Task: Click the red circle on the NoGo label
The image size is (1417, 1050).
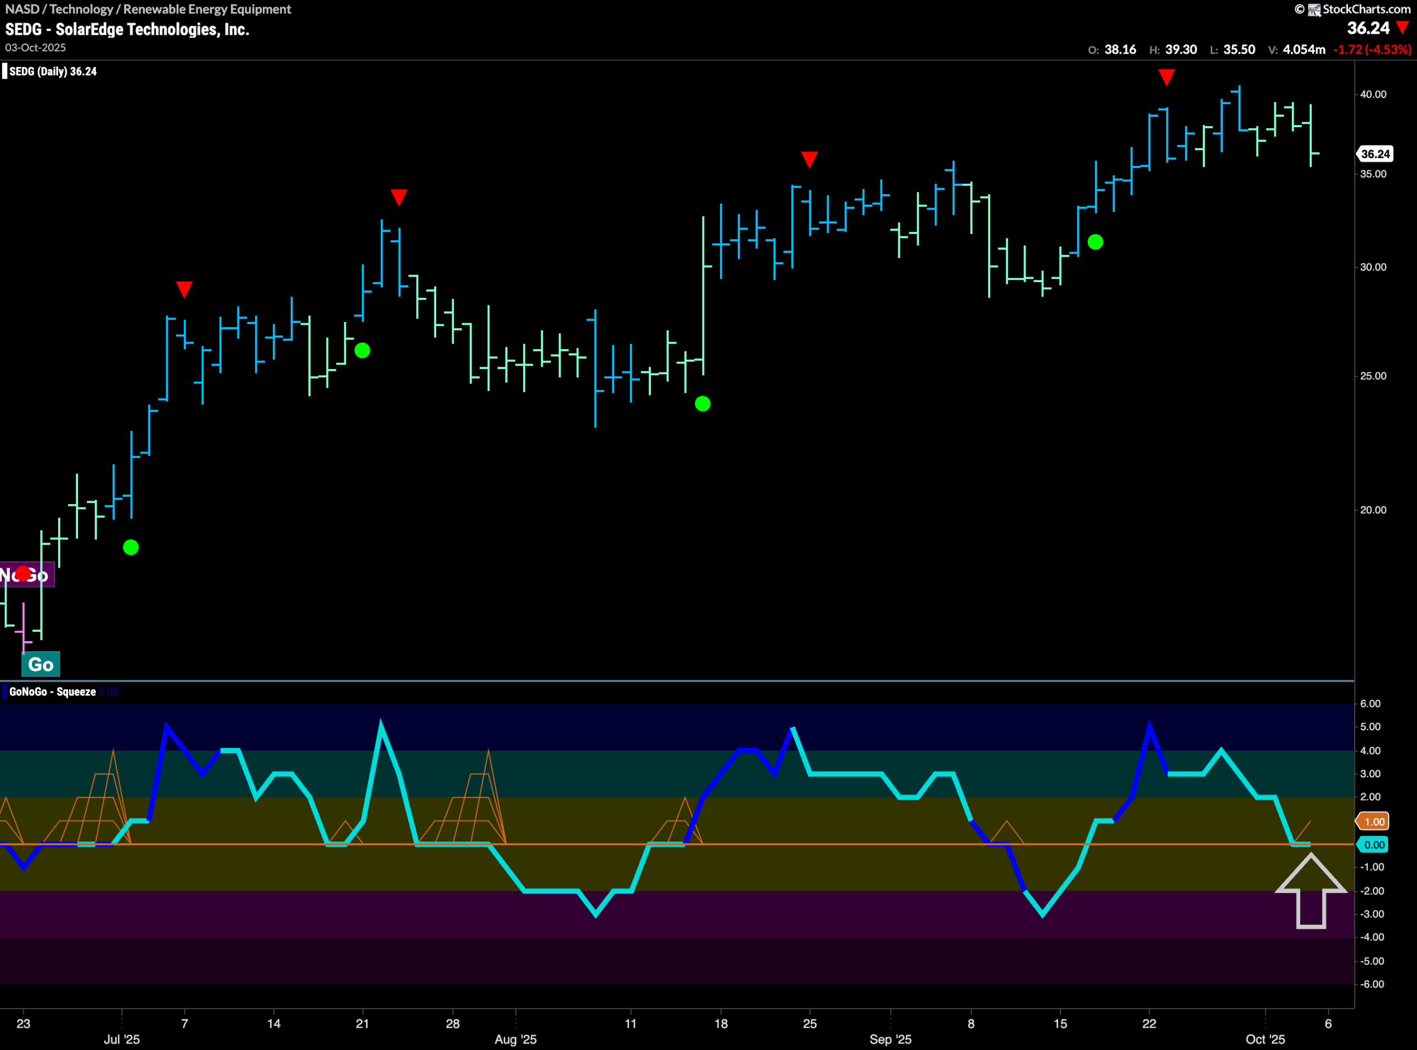Action: [23, 573]
